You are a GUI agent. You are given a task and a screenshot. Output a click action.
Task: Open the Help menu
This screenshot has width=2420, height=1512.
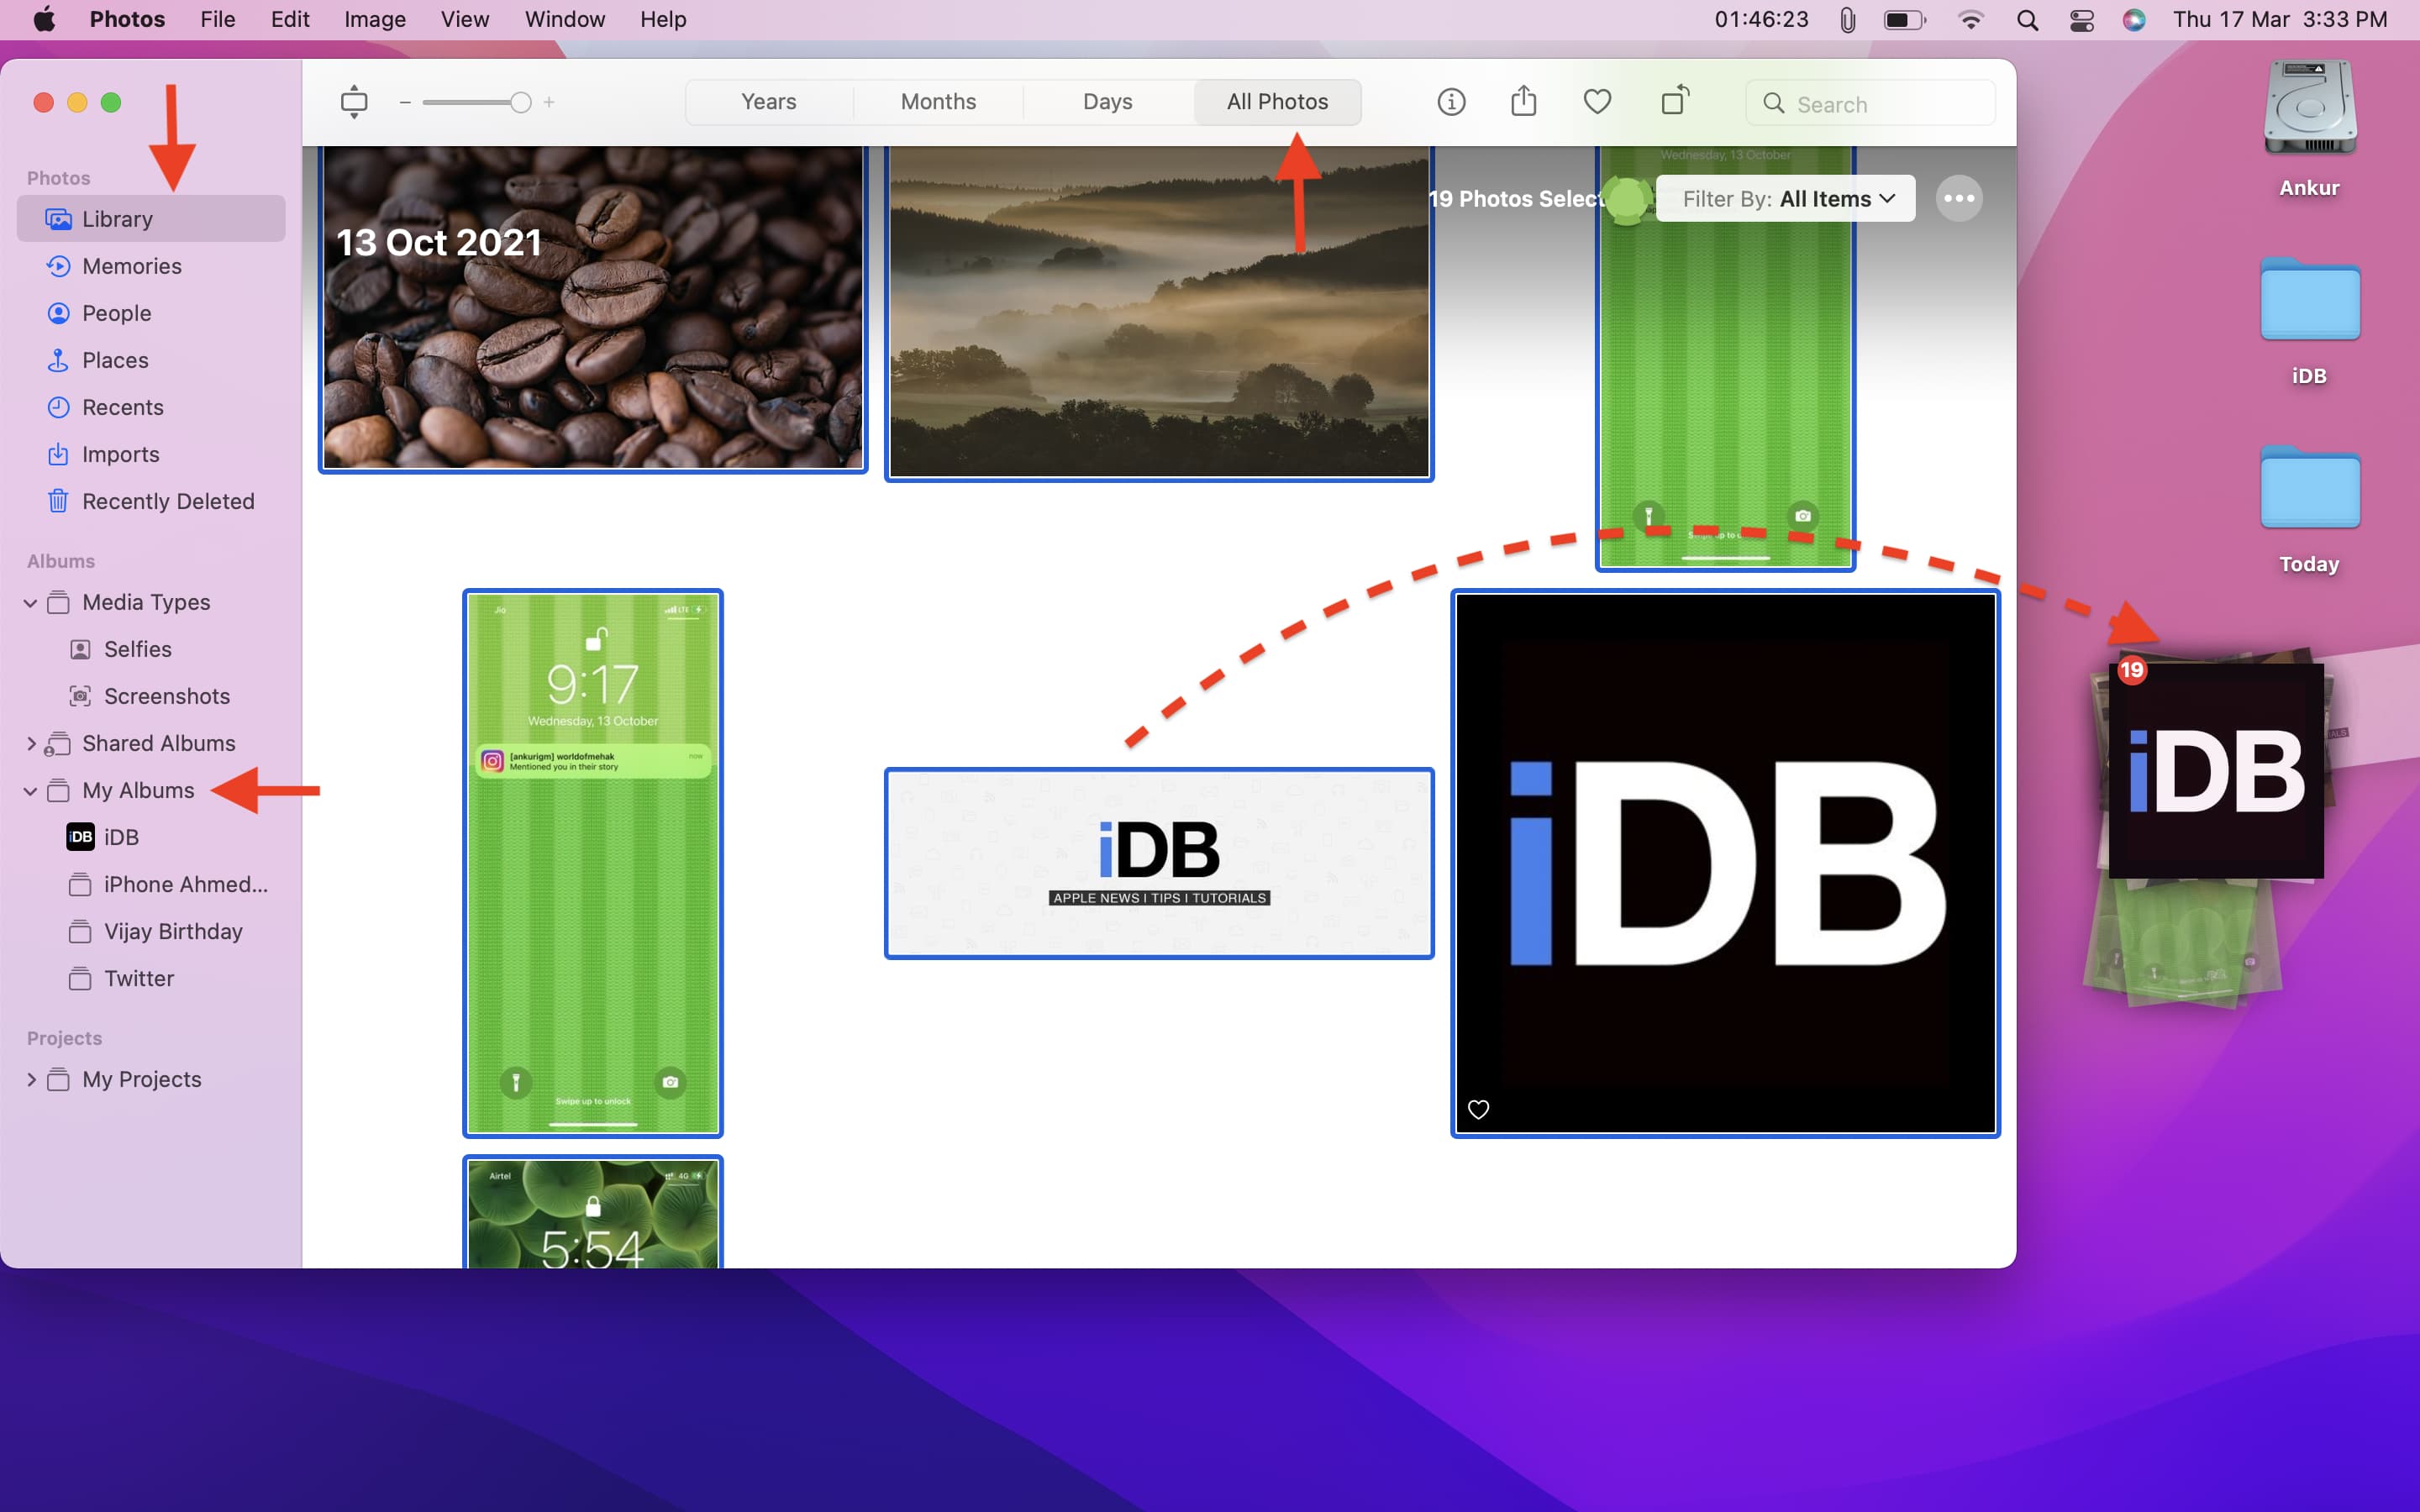(x=663, y=19)
